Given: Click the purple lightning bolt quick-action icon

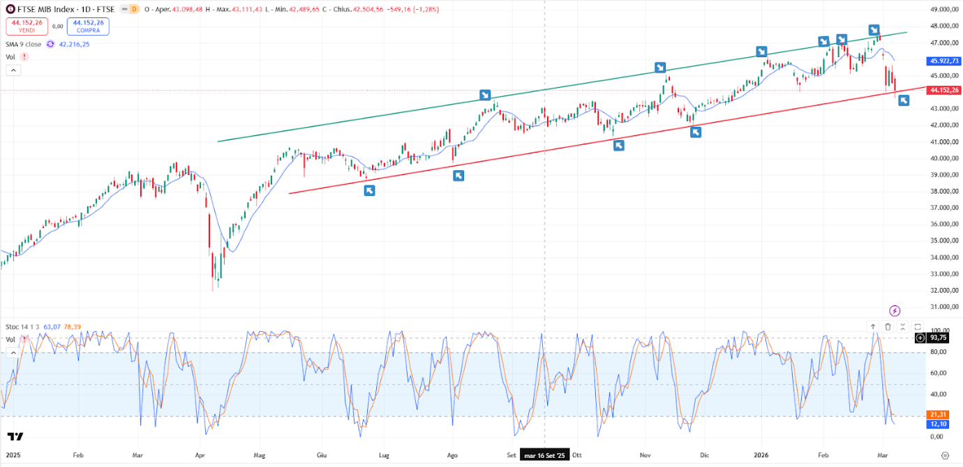Looking at the screenshot, I should [895, 309].
